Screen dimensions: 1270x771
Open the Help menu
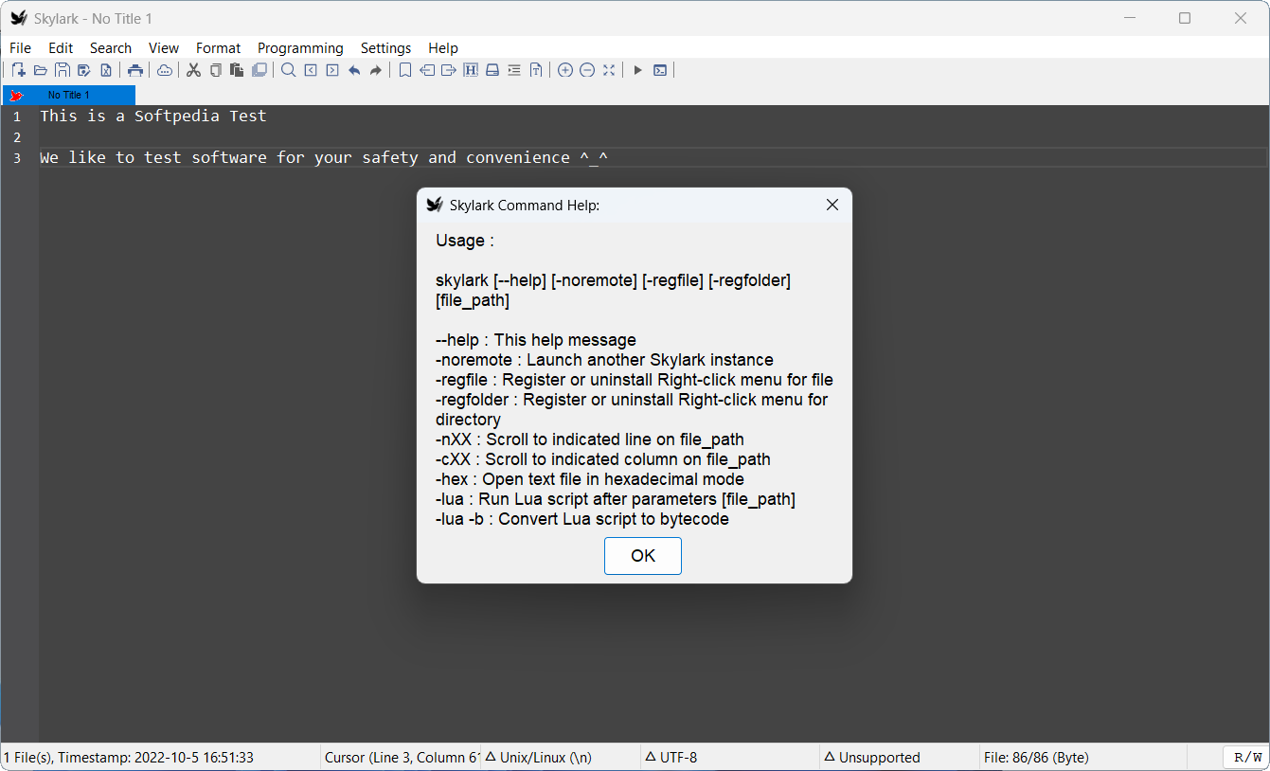tap(443, 48)
